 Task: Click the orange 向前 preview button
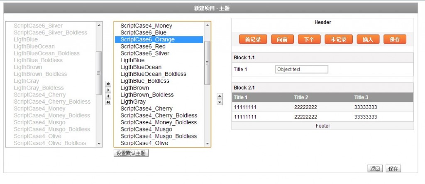click(x=282, y=39)
